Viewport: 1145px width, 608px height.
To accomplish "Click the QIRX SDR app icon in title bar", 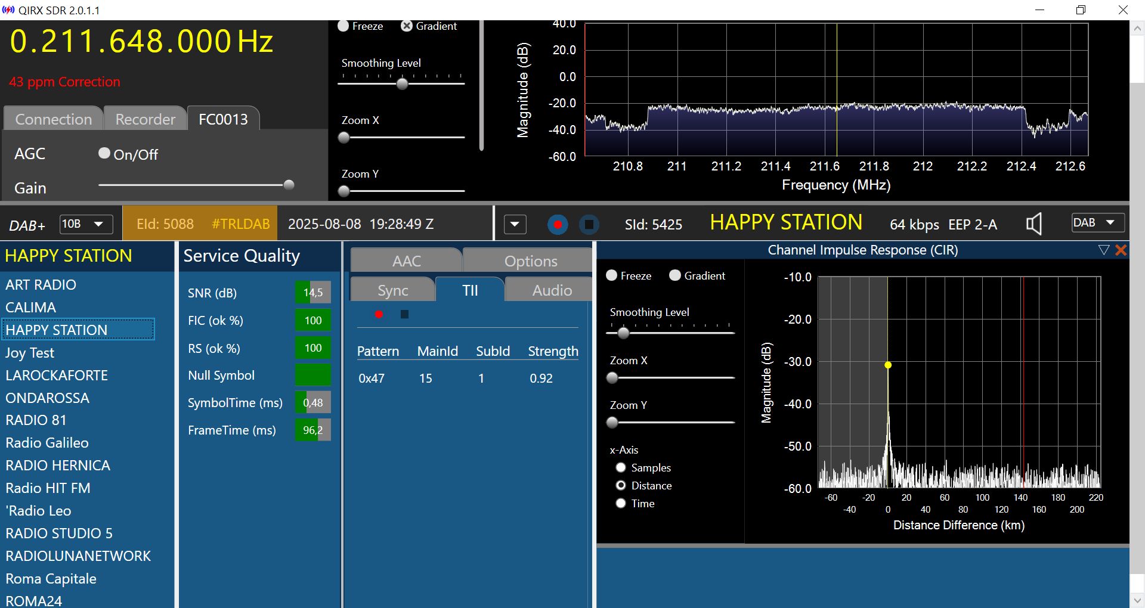I will [x=8, y=10].
